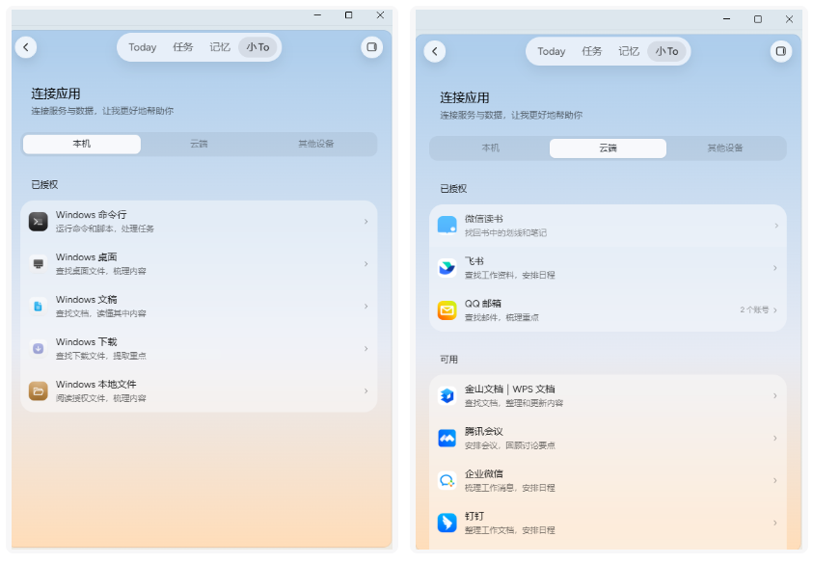Screen dimensions: 813x564
Task: Select the 小To tab in the right window
Action: (x=666, y=51)
